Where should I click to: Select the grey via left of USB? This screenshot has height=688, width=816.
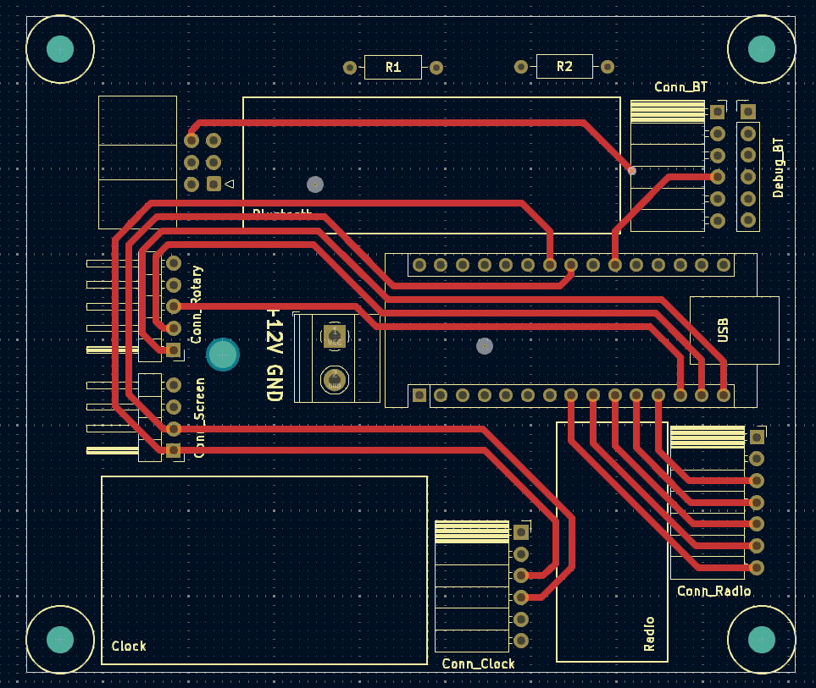click(485, 346)
